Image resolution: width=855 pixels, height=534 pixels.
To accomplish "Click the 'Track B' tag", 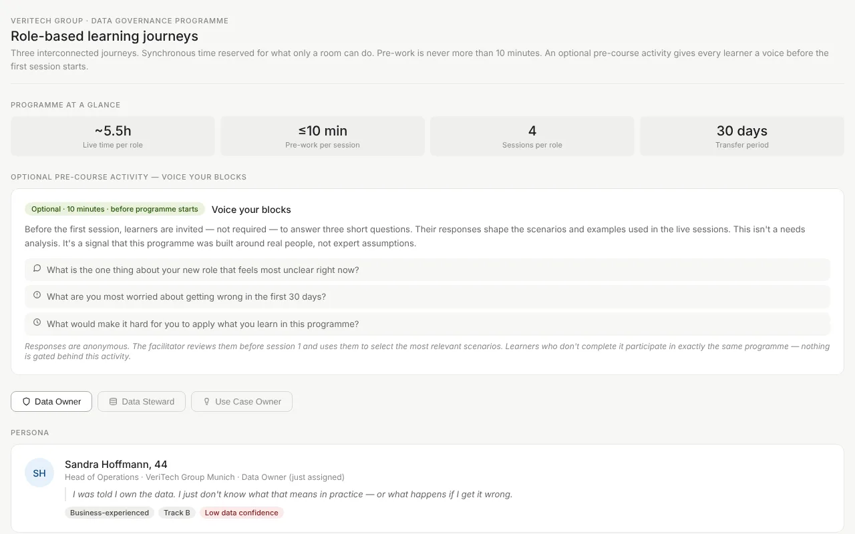I will (177, 513).
